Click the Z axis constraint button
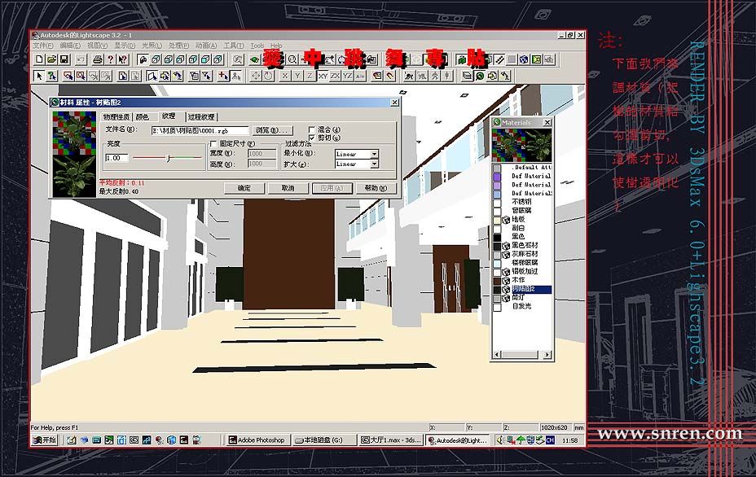The image size is (756, 477). 310,76
